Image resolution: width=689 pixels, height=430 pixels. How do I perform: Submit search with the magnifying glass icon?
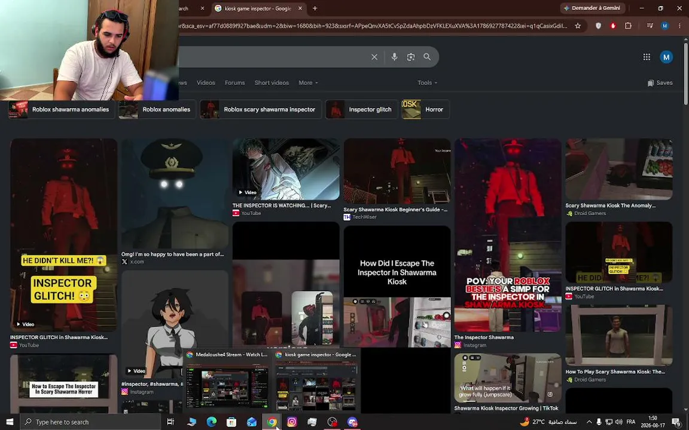point(427,57)
